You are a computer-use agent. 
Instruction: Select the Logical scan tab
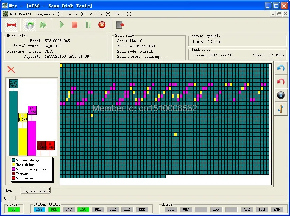35,191
